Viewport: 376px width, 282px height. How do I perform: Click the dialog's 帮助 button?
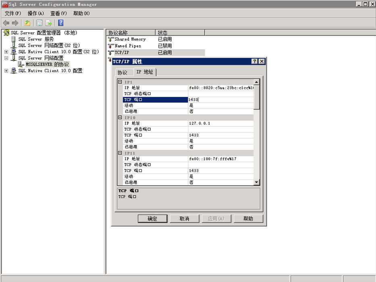click(x=248, y=218)
